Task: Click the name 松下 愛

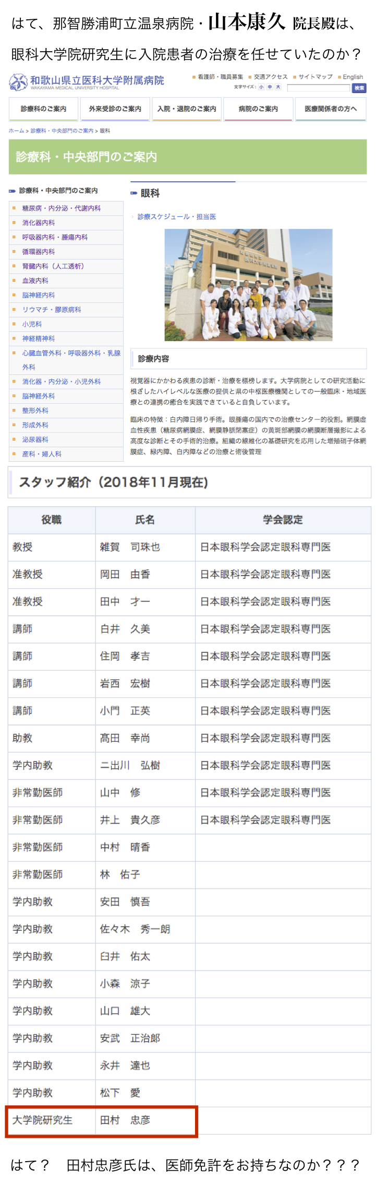Action: pos(120,1093)
